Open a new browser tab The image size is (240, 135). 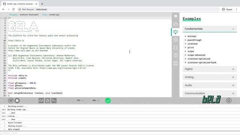tap(42, 4)
